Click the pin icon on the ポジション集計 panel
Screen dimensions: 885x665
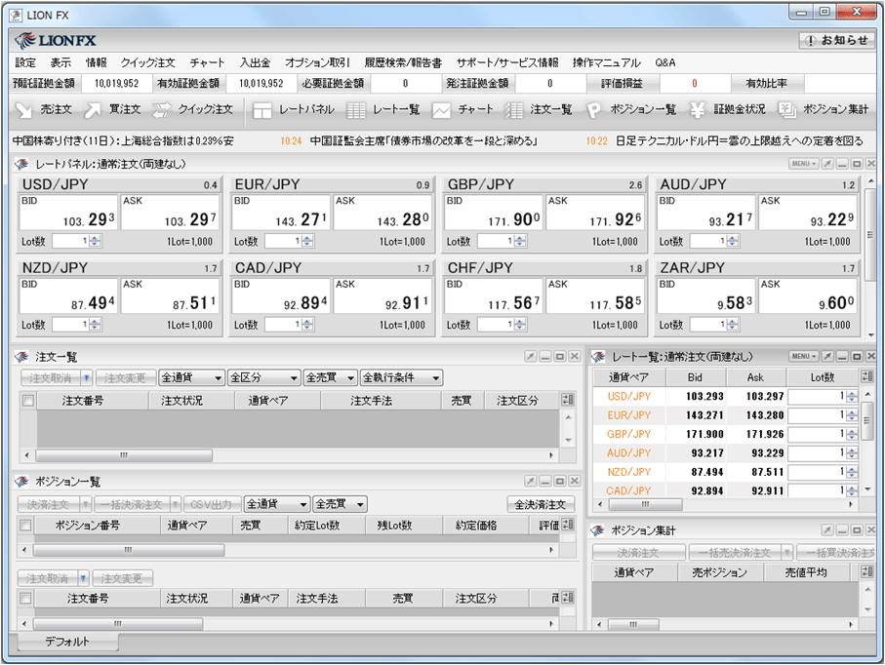827,529
